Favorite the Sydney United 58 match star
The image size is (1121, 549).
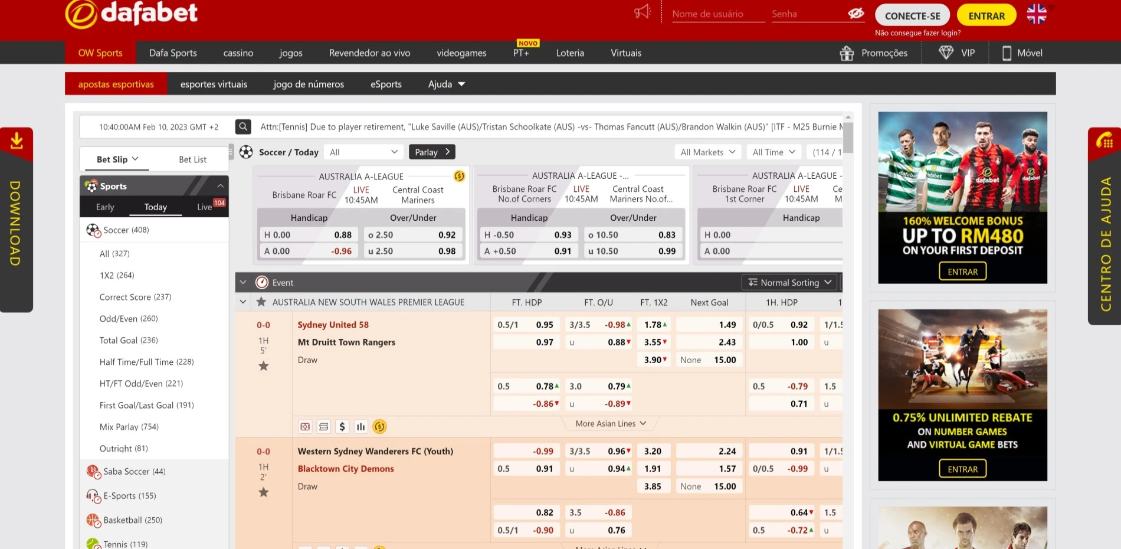point(264,366)
